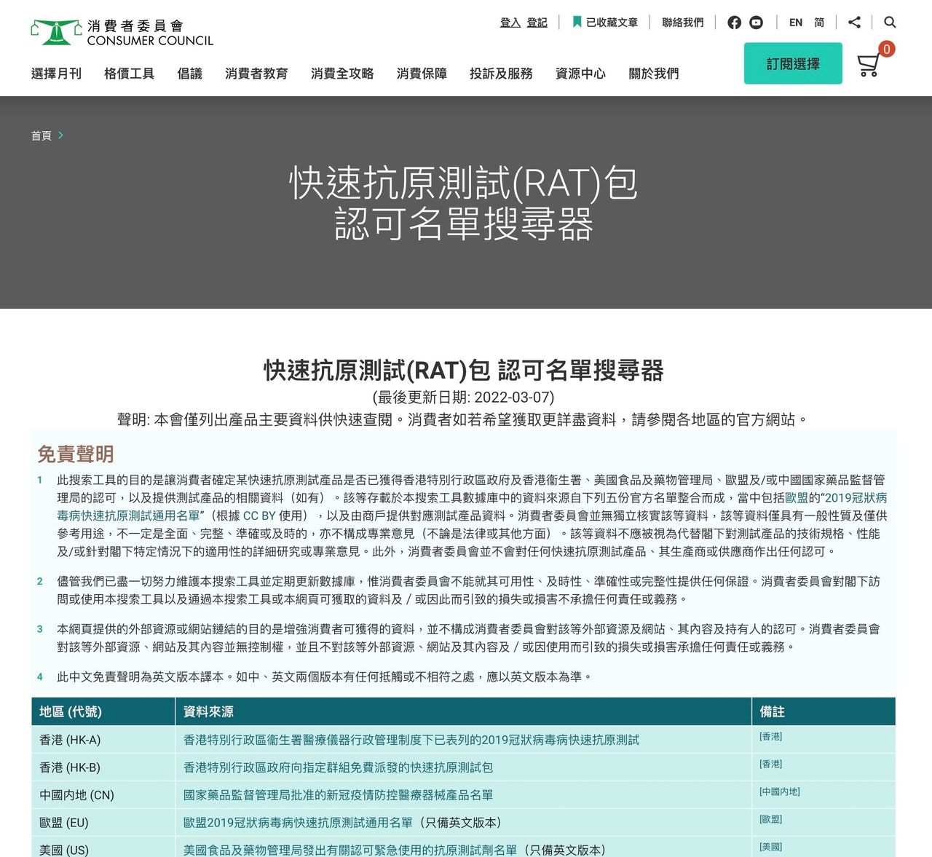932x857 pixels.
Task: Go to 首頁 breadcrumb link
Action: click(42, 135)
